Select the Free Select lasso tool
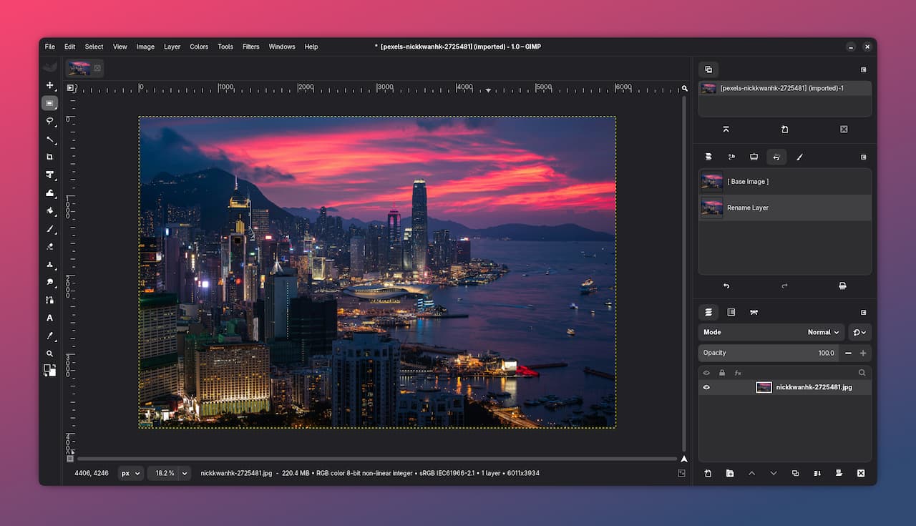Image resolution: width=916 pixels, height=526 pixels. click(x=49, y=121)
